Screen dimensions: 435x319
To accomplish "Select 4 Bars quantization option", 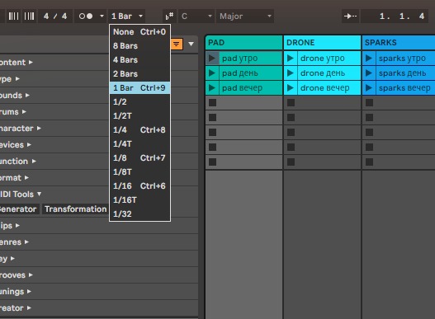I will click(139, 60).
